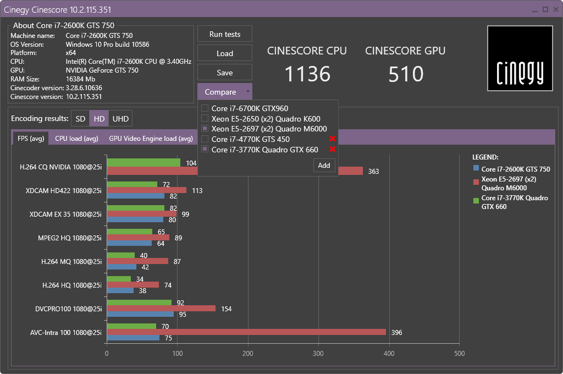Click the blue H.264 HQ bar (38)
This screenshot has width=563, height=374.
click(x=120, y=290)
